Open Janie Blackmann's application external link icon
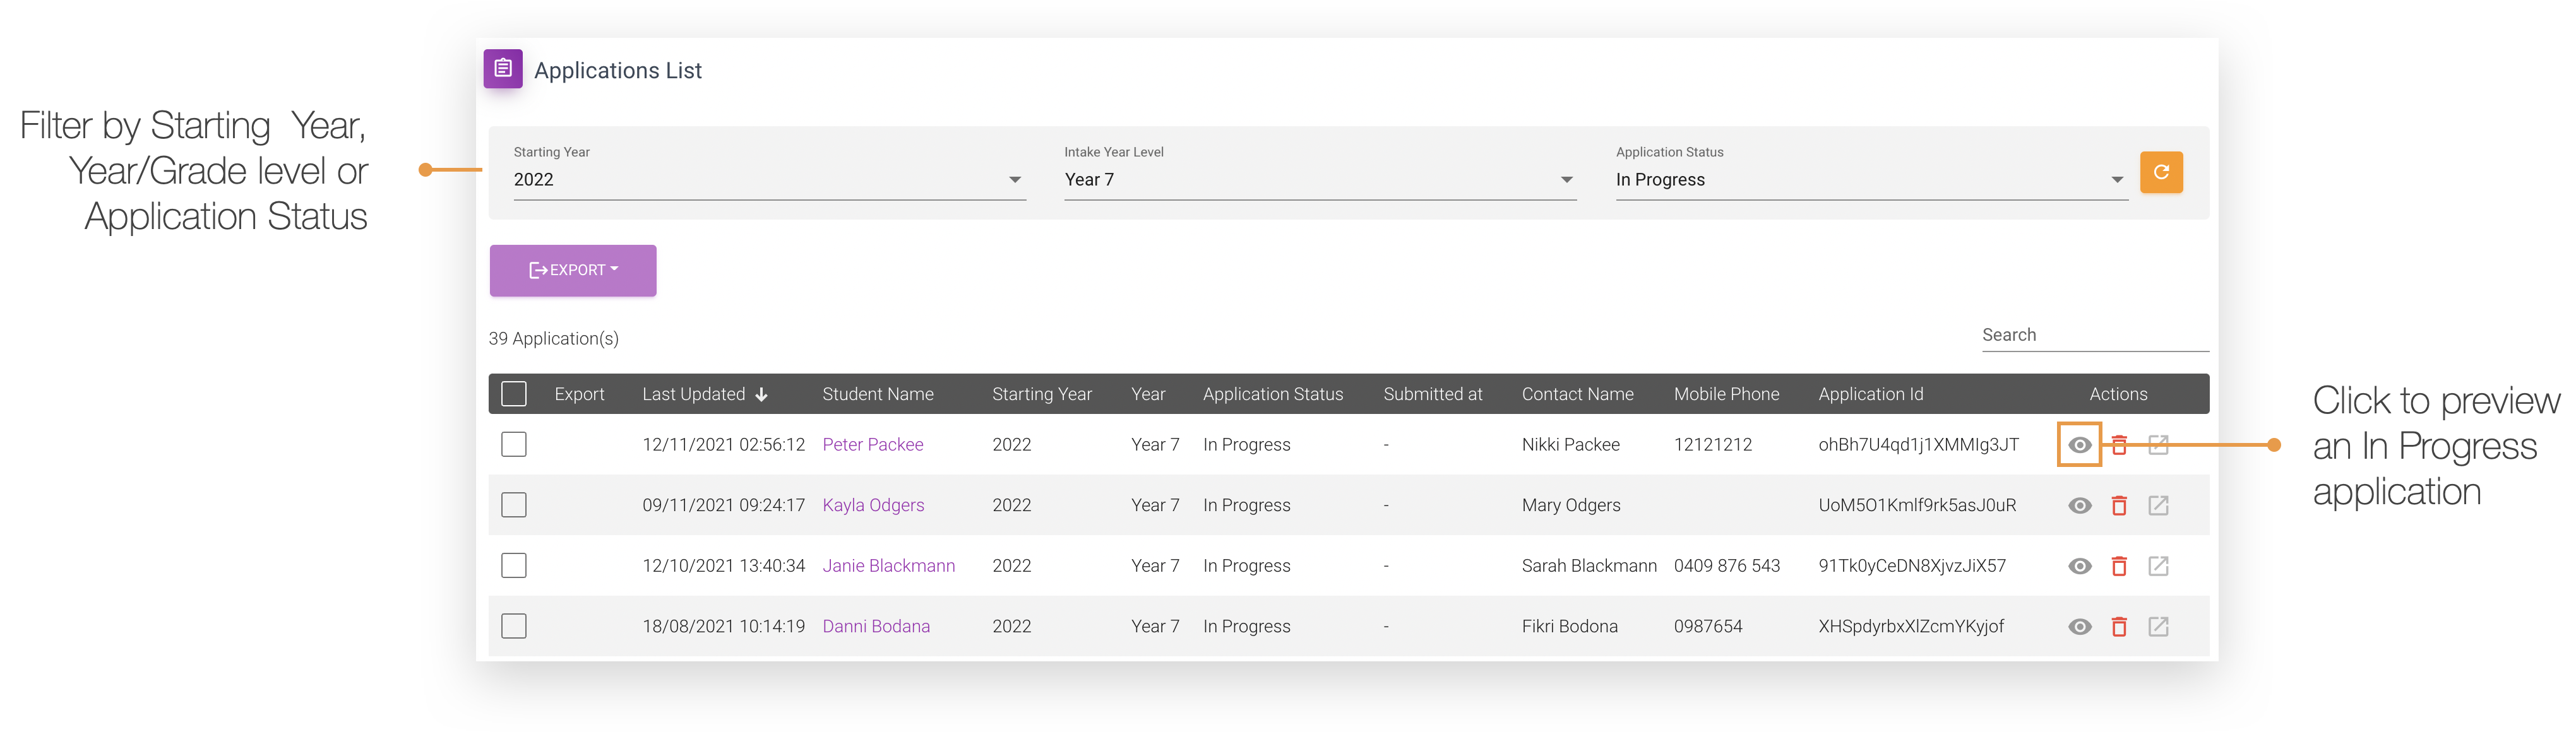Image resolution: width=2576 pixels, height=732 pixels. pyautogui.click(x=2158, y=566)
